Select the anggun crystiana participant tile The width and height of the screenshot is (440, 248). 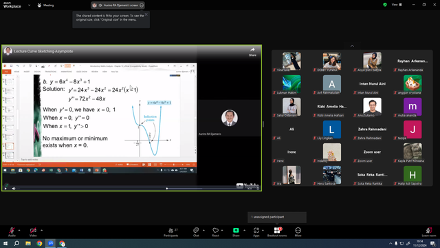tap(412, 84)
